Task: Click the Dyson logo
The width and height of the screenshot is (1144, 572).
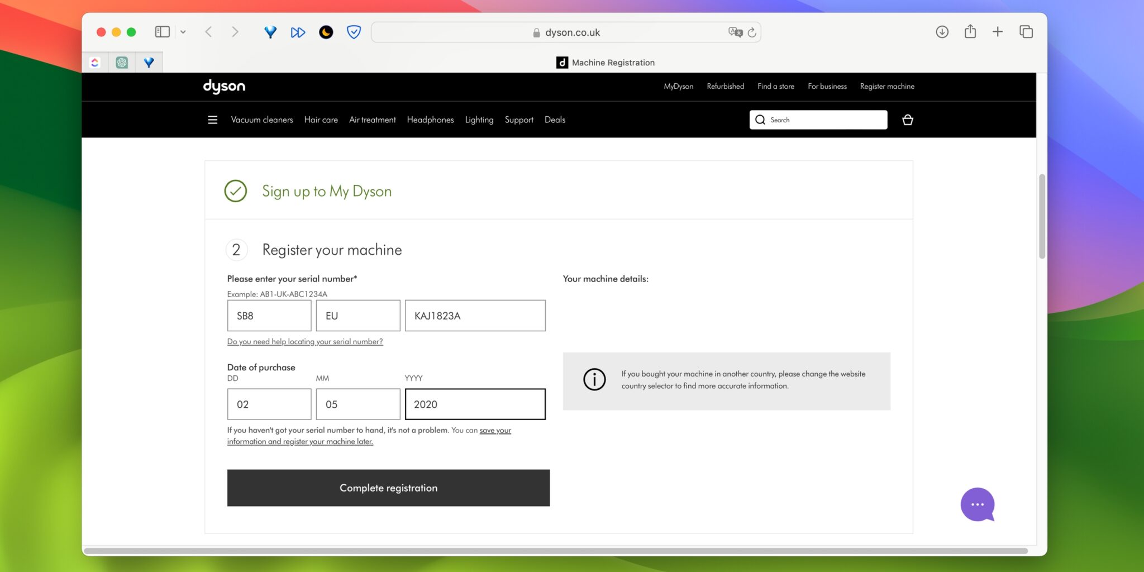Action: pyautogui.click(x=224, y=86)
